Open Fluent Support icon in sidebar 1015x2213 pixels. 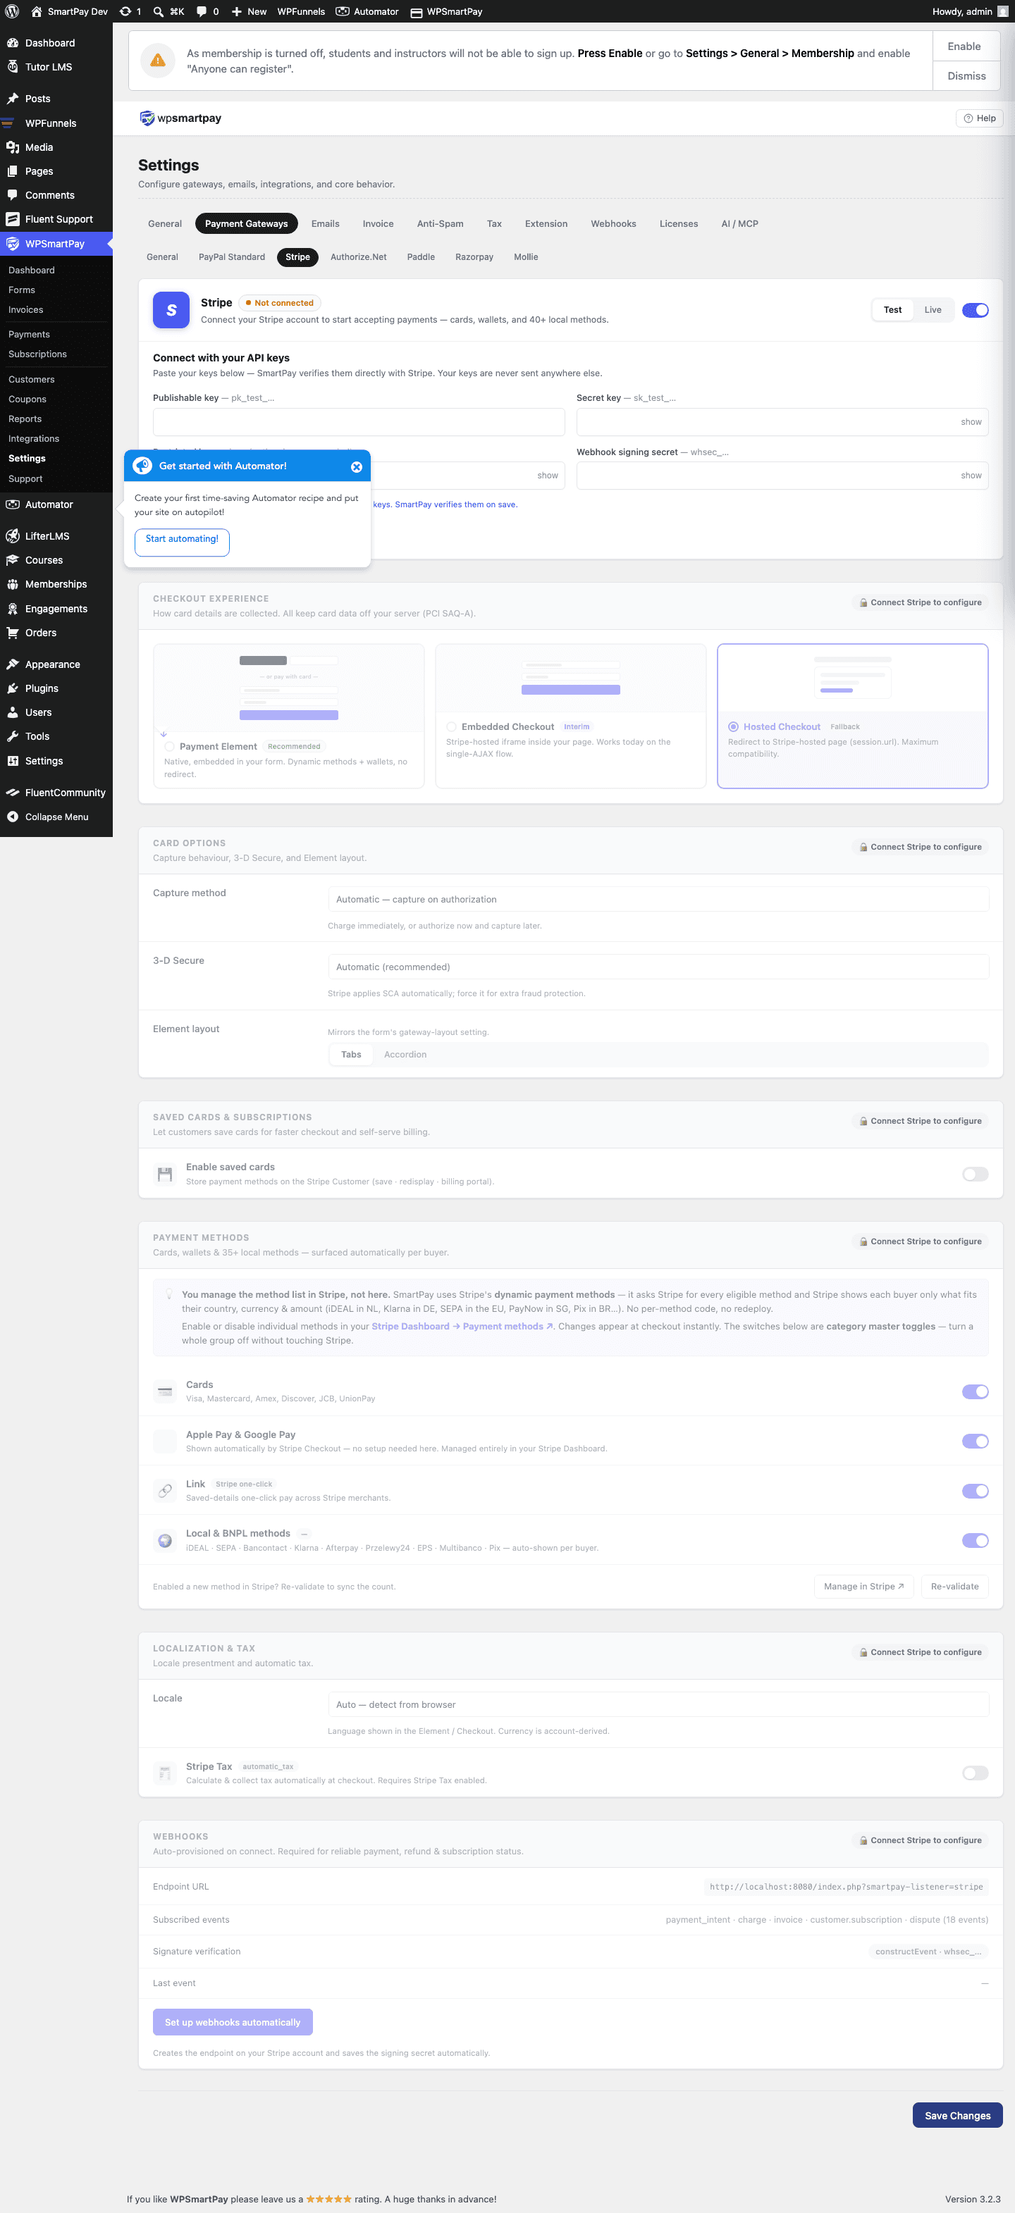point(13,219)
